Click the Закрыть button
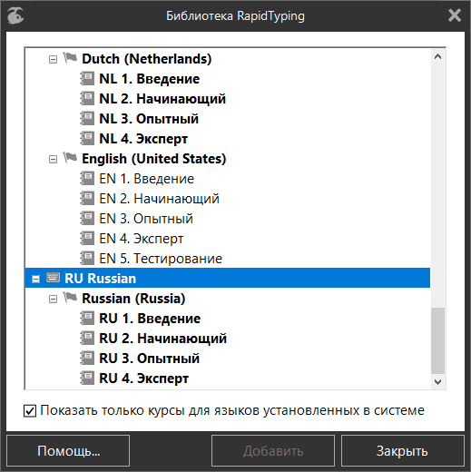Screen dimensions: 471x472 (x=403, y=451)
